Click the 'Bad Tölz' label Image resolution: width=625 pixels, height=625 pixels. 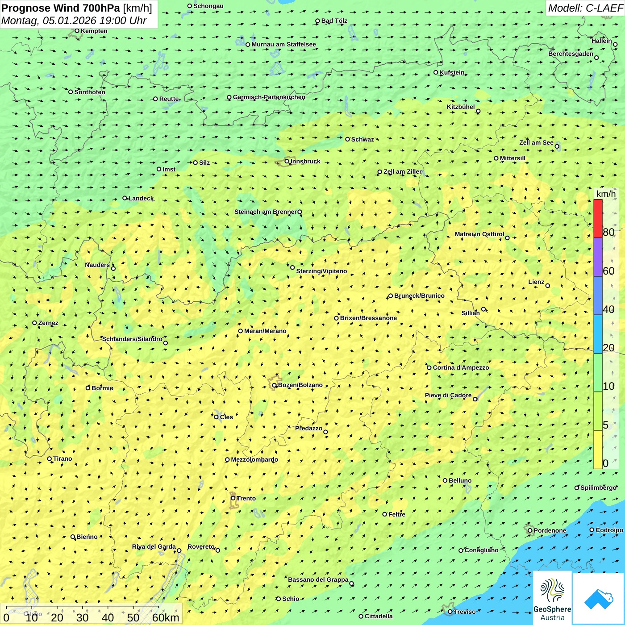[x=334, y=21]
